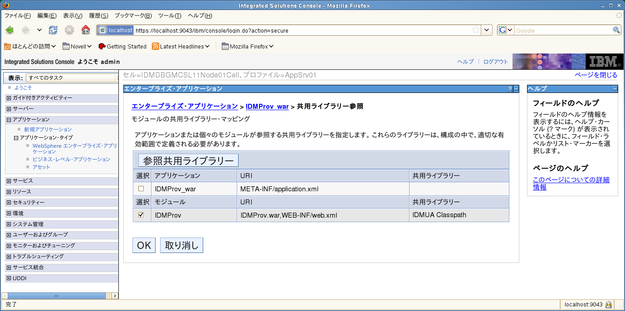Collapse the アプリケーション・タイプ node
This screenshot has height=311, width=625.
(x=16, y=137)
